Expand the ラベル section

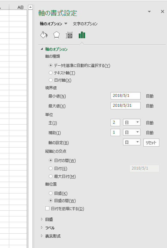pos(42,228)
